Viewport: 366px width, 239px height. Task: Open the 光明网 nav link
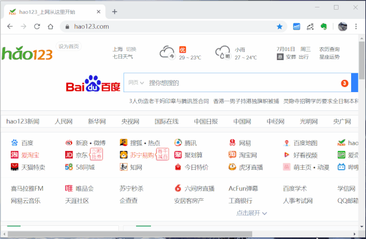click(309, 121)
